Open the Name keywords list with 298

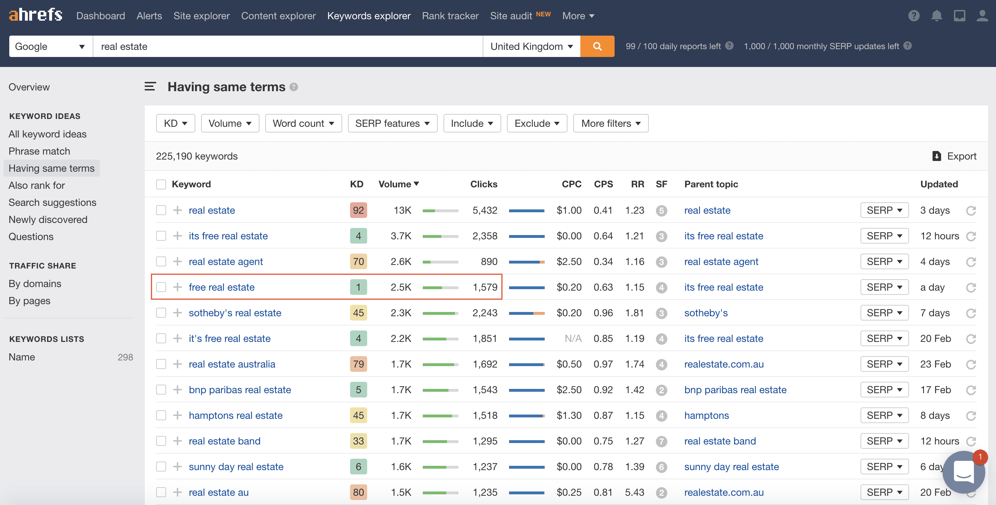coord(70,357)
